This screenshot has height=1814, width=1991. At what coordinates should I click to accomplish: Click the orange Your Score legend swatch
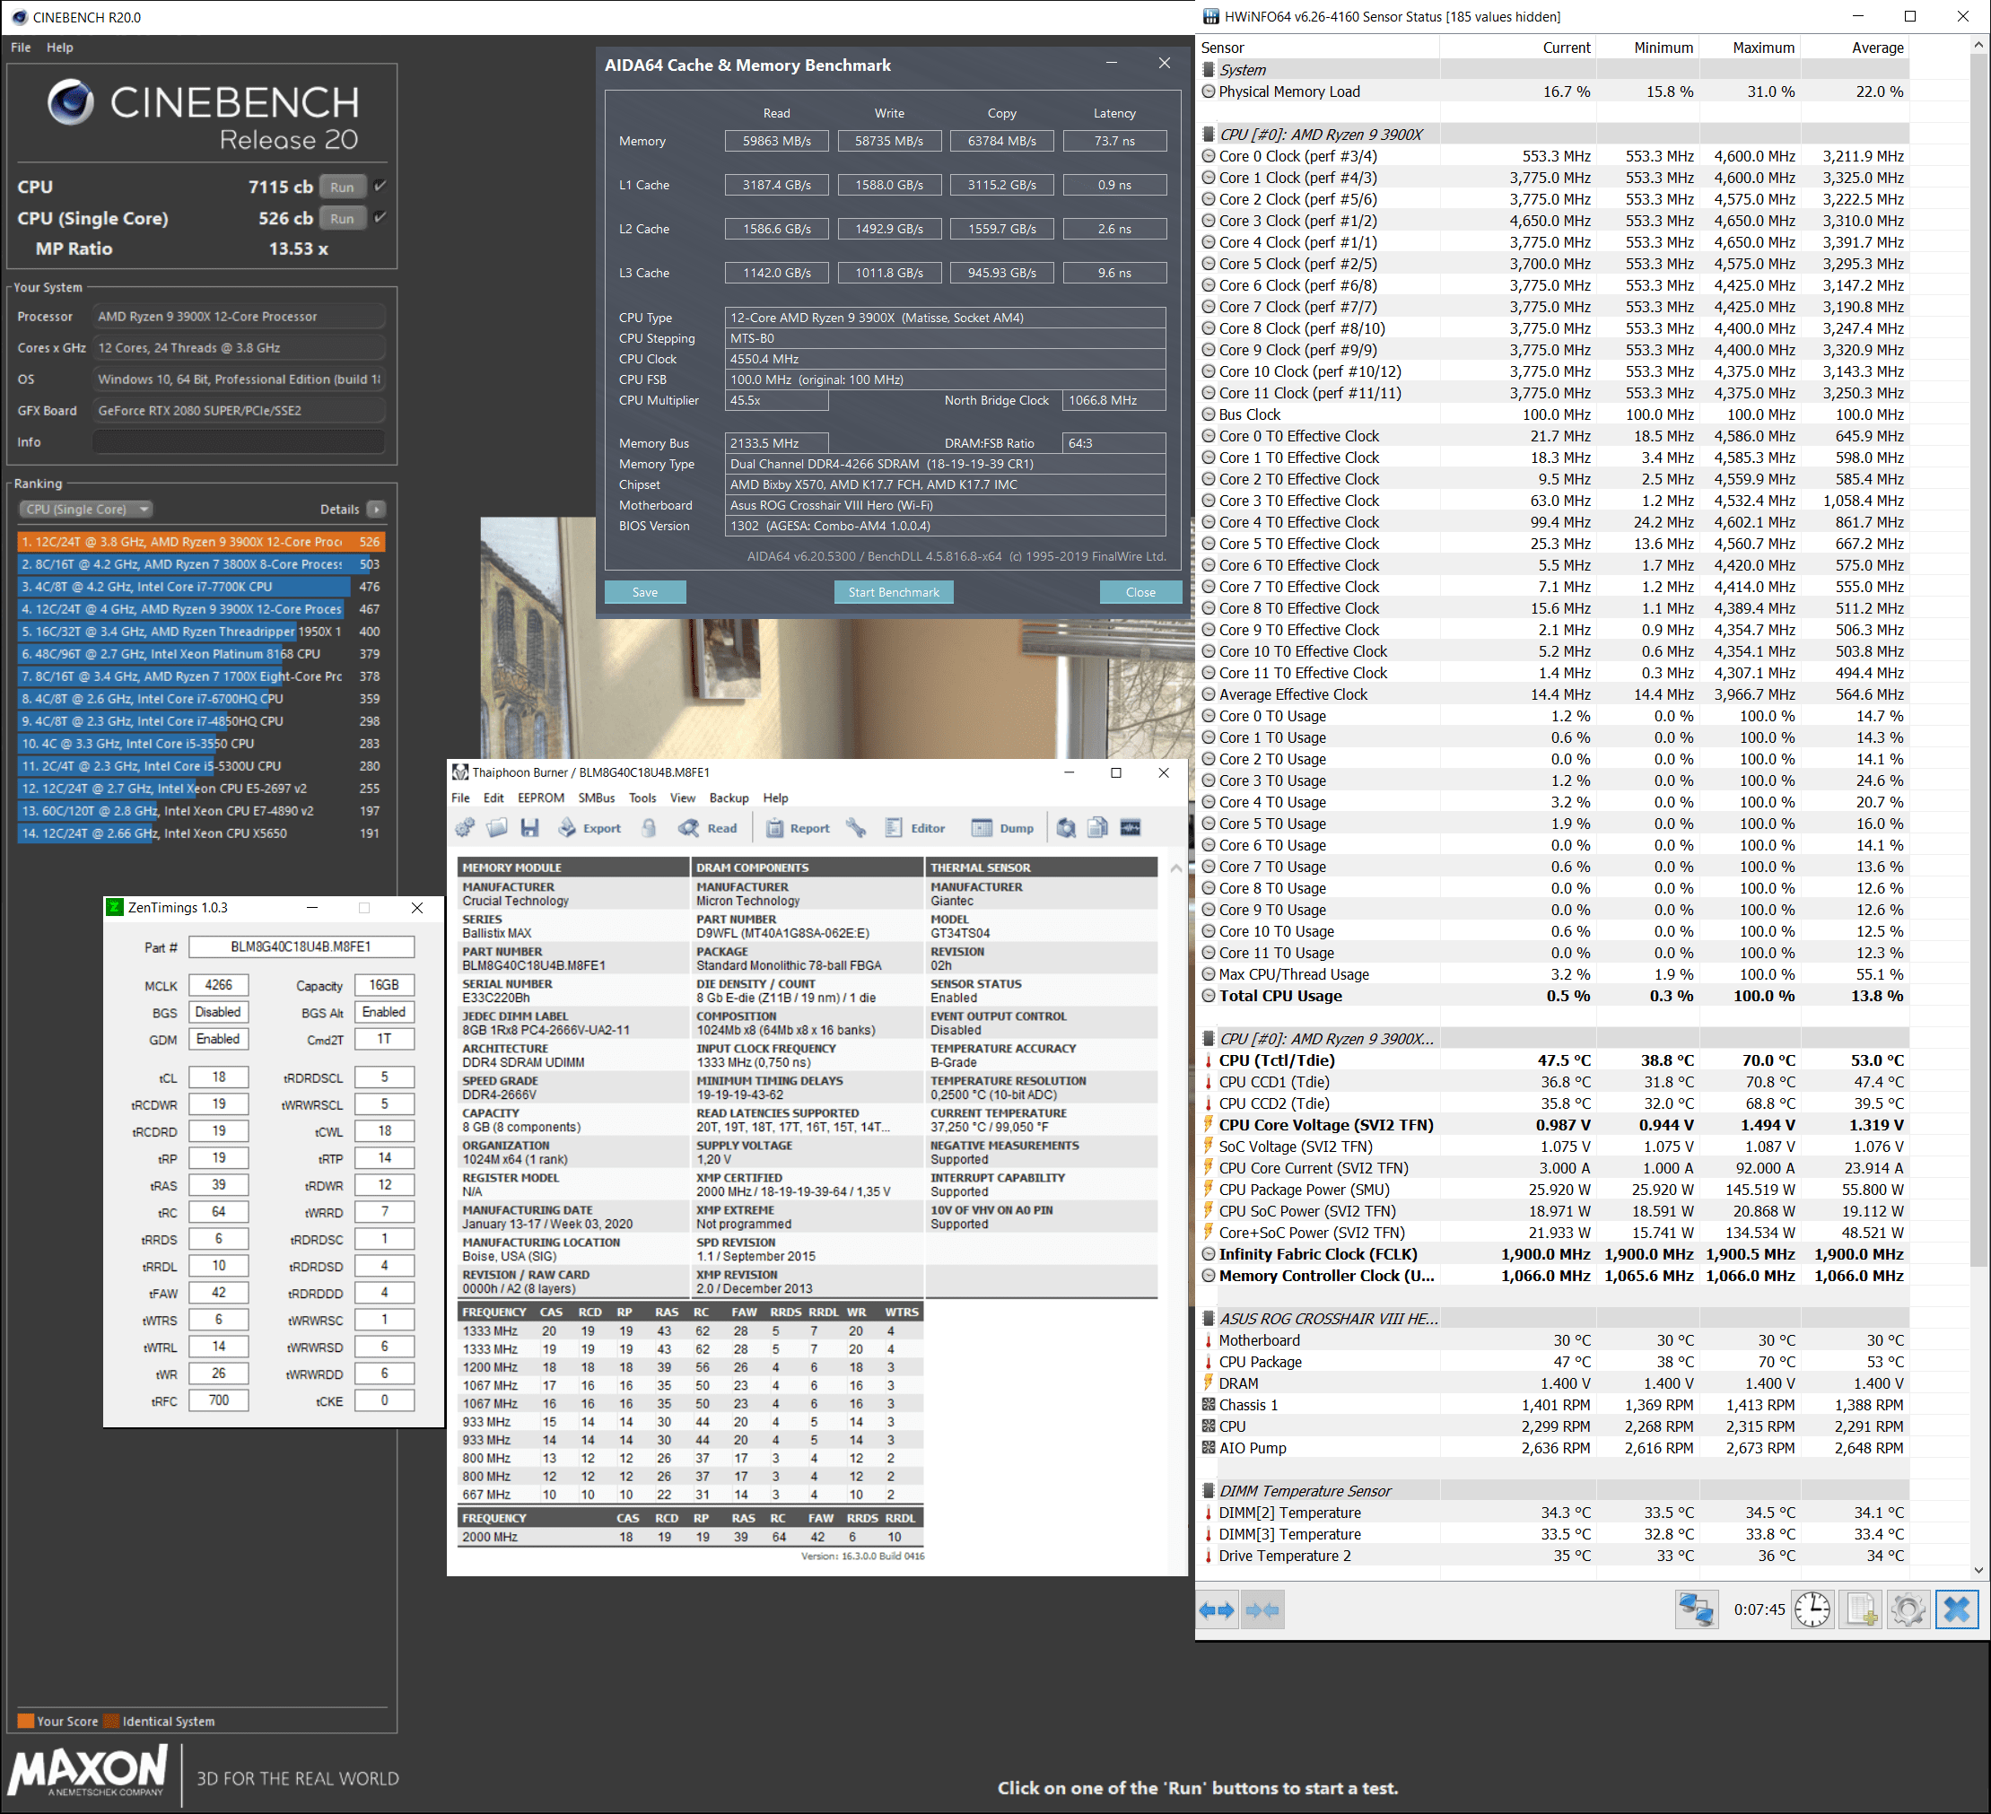(x=26, y=1722)
